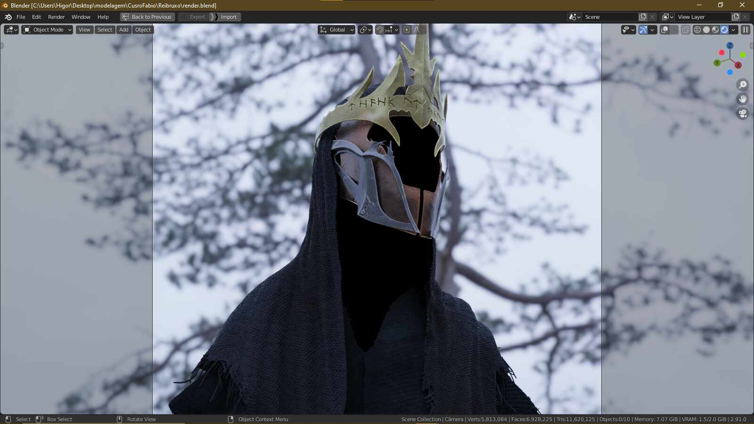Open the gizmo options dropdown arrow
The width and height of the screenshot is (754, 424).
(x=653, y=30)
